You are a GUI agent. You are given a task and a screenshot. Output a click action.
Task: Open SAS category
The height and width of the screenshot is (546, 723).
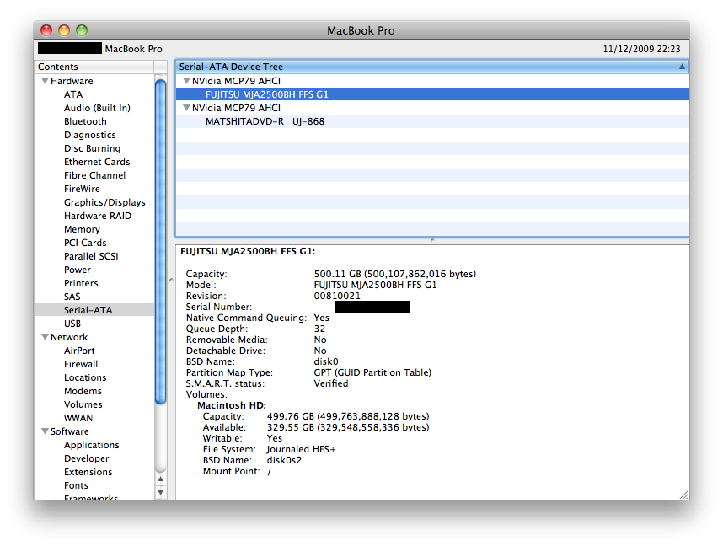click(72, 297)
